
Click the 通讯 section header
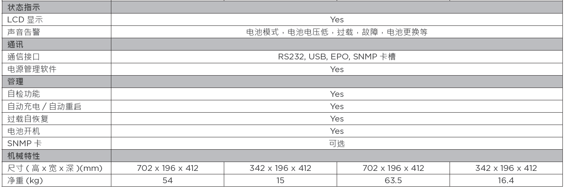tap(15, 44)
